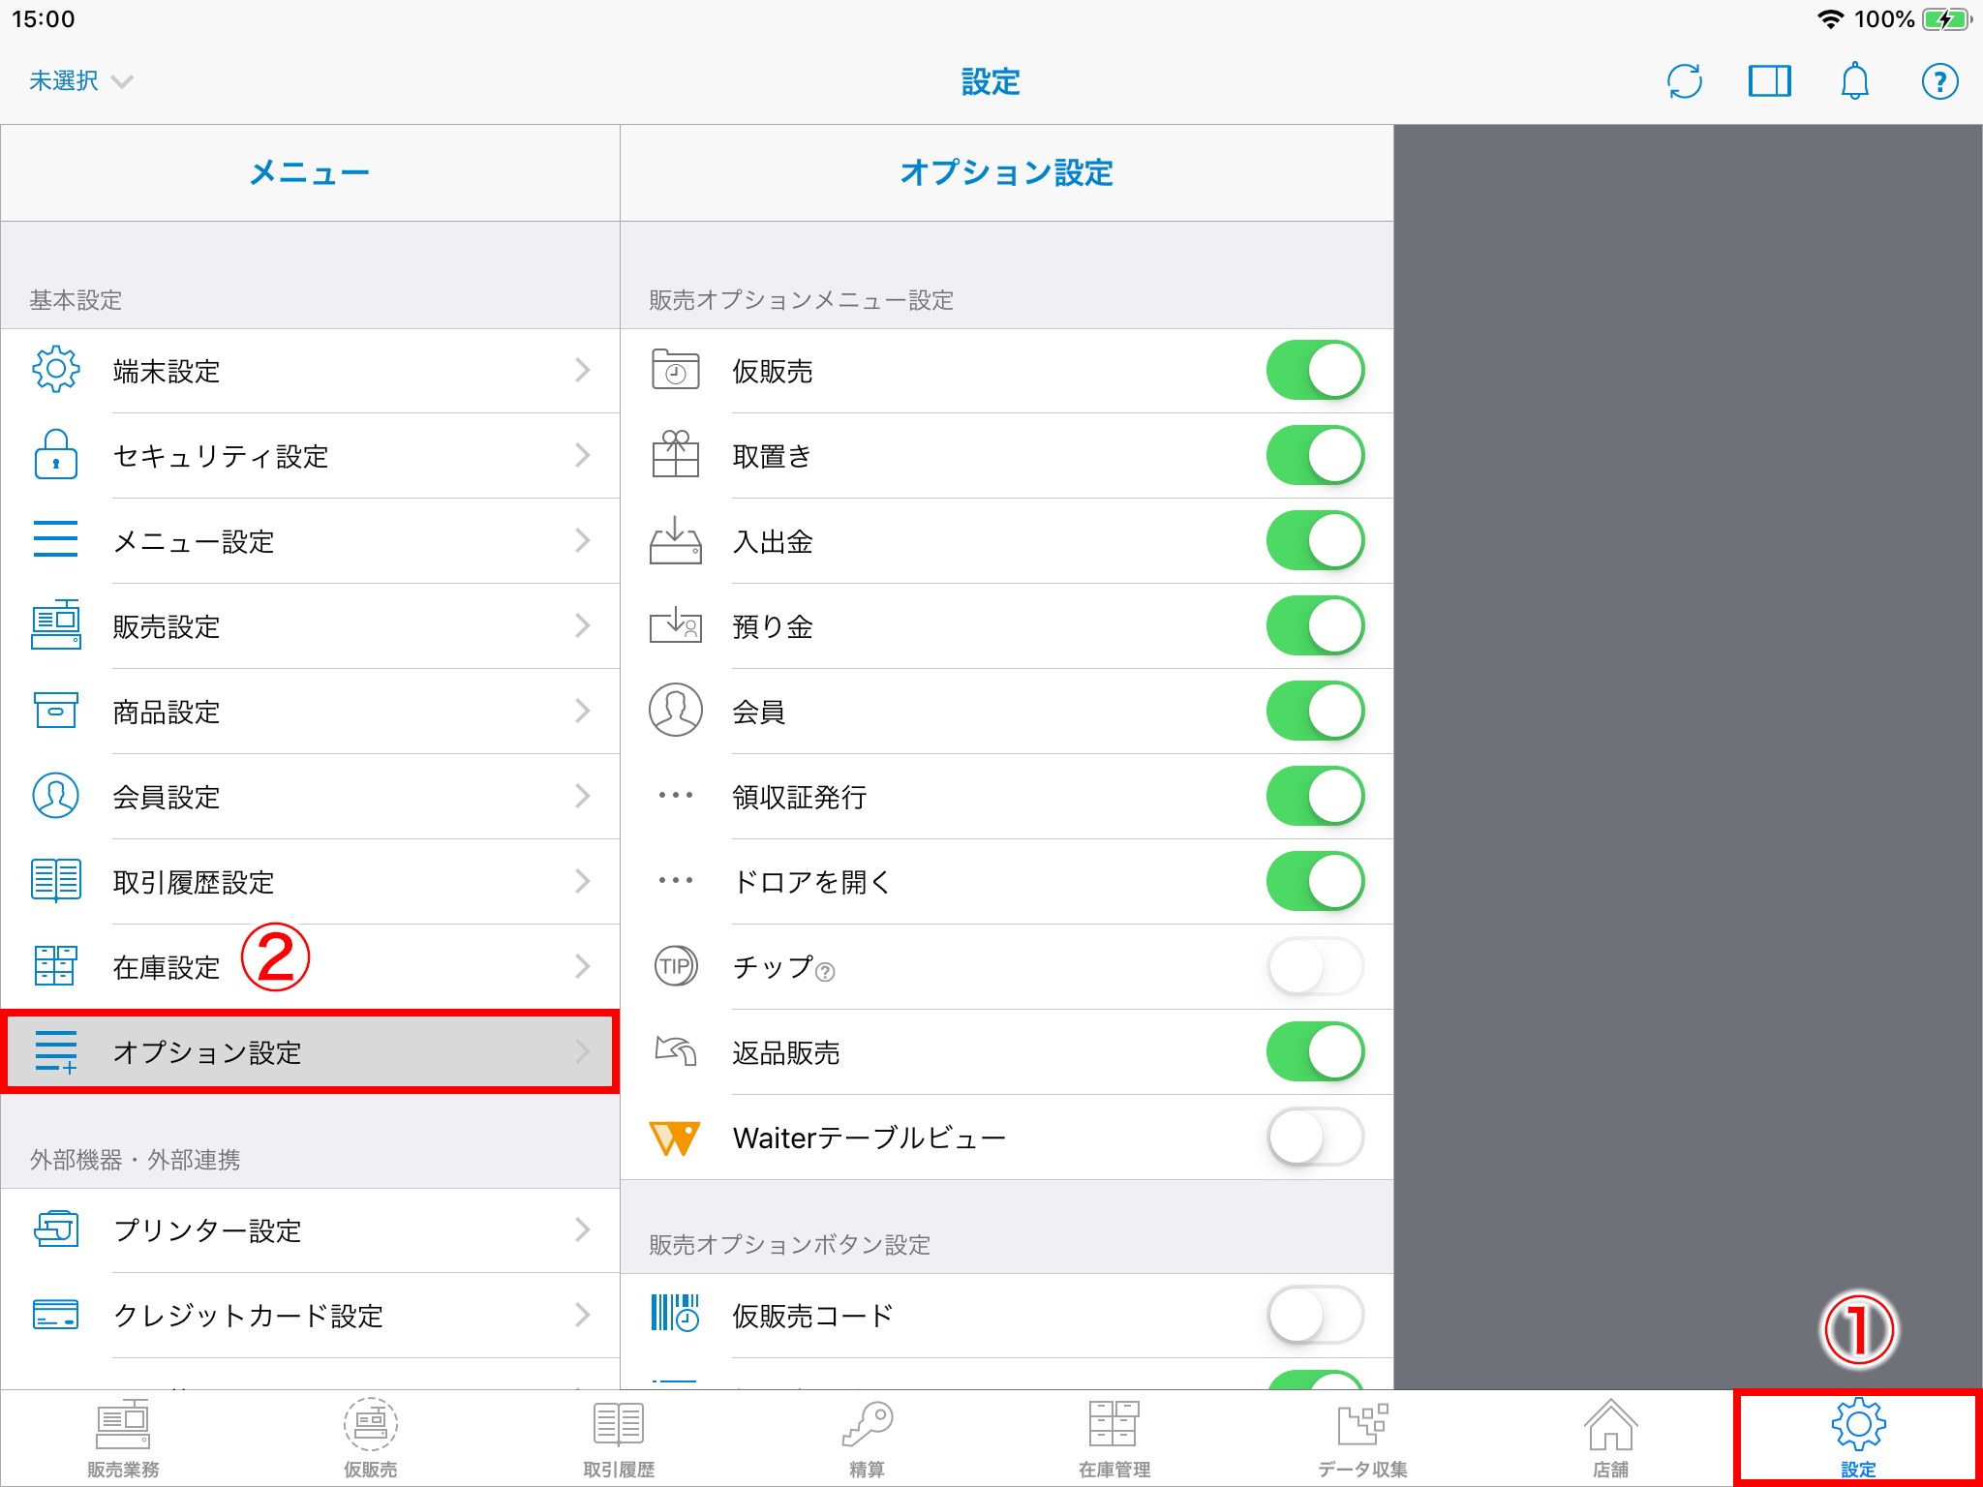This screenshot has height=1487, width=1983.
Task: Expand 端末設定 via its chevron
Action: click(x=582, y=370)
